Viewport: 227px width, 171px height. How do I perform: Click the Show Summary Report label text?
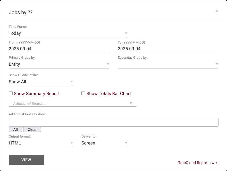pyautogui.click(x=37, y=93)
